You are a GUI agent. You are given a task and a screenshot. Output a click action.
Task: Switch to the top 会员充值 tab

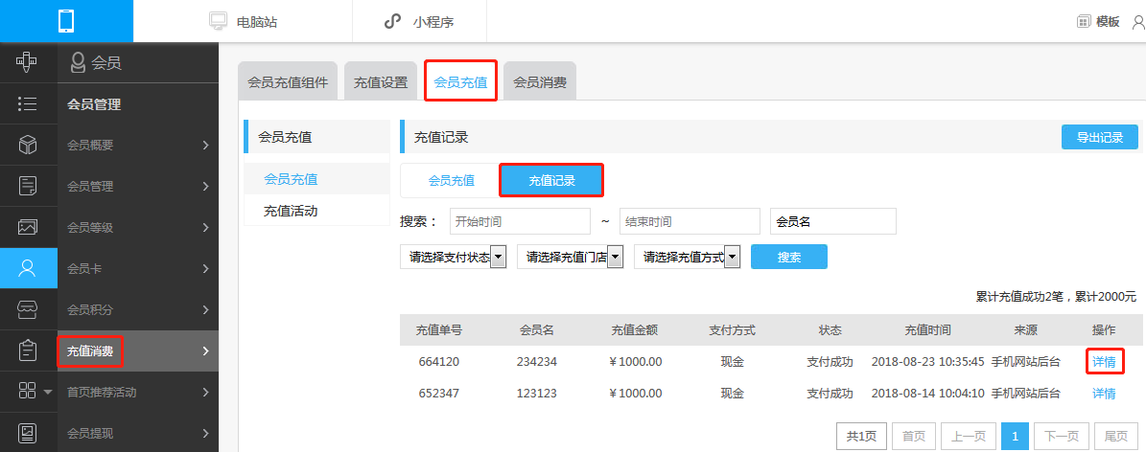(460, 81)
